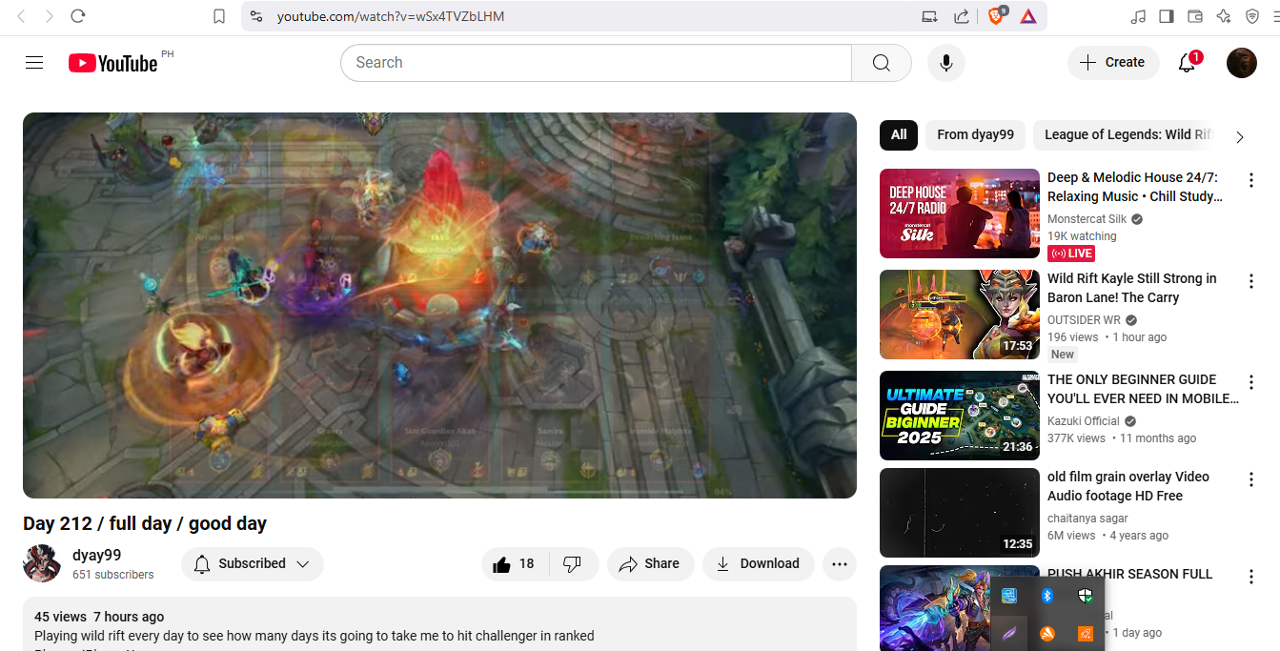Open options for Deep & Melodic House video

pos(1251,179)
